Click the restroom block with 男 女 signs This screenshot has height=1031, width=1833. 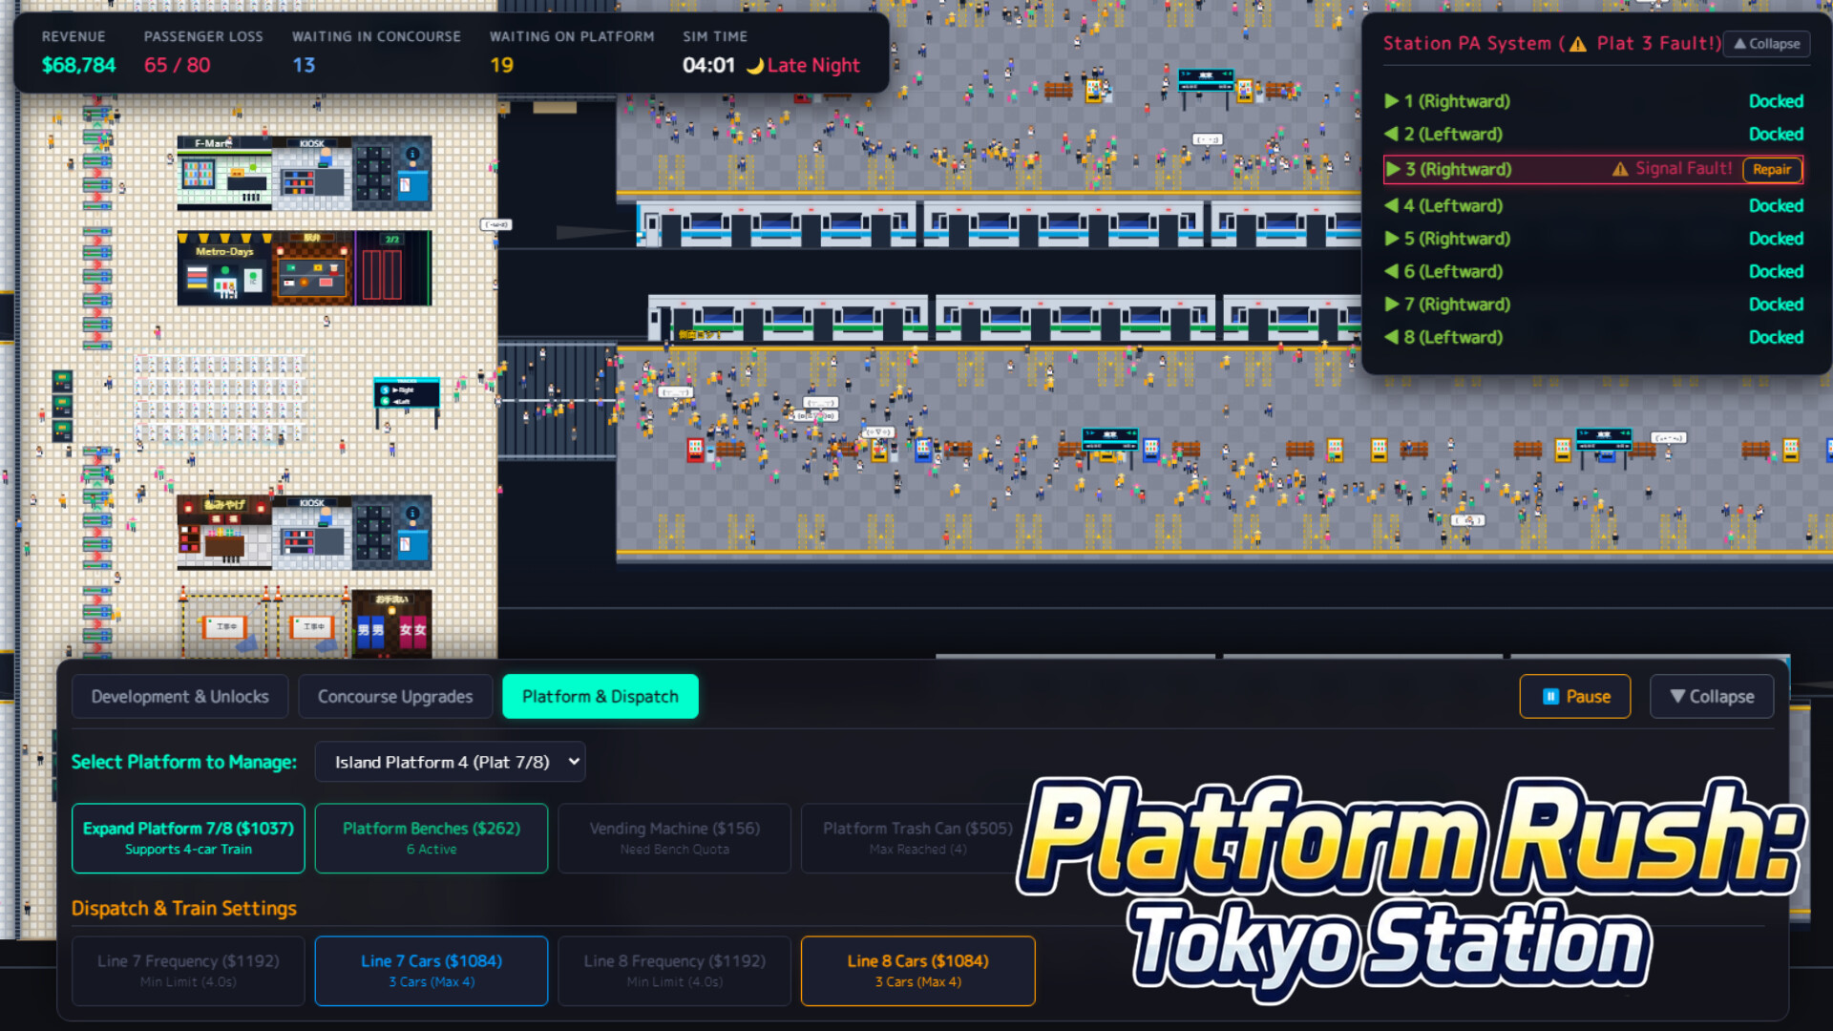(x=392, y=623)
